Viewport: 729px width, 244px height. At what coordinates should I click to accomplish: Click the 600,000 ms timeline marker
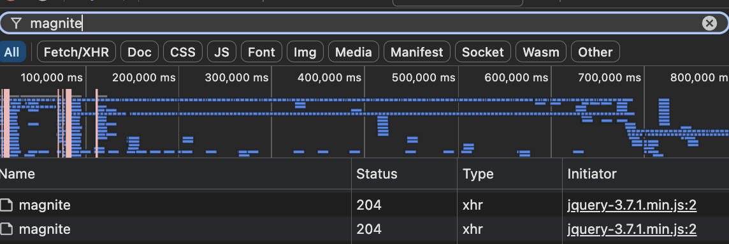point(516,78)
